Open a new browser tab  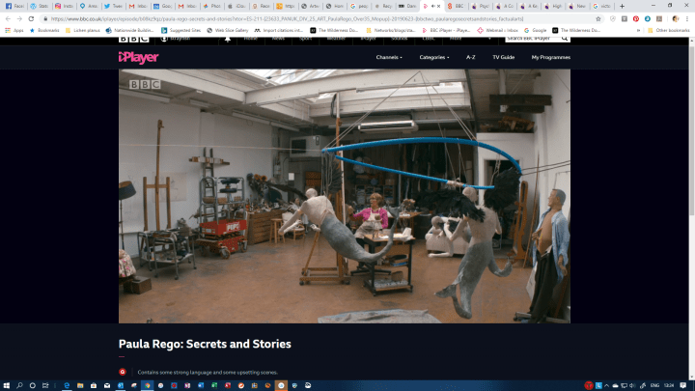(621, 6)
